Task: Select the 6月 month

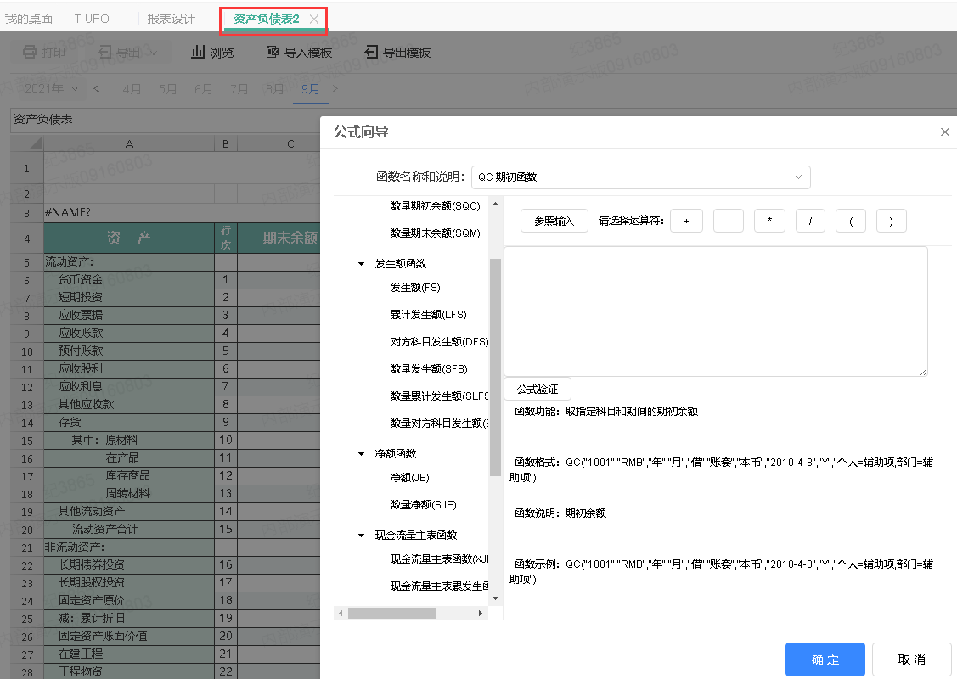Action: coord(203,89)
